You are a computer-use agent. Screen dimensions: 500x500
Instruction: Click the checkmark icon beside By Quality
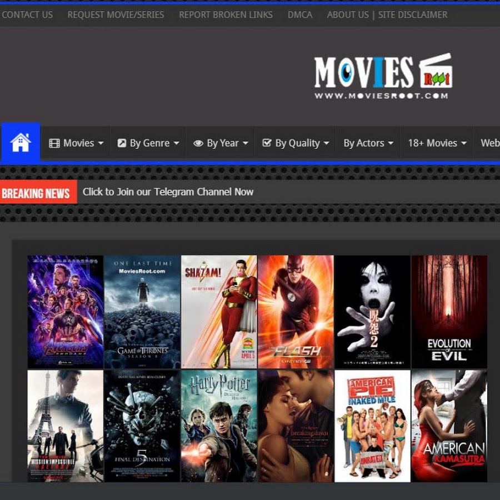pyautogui.click(x=267, y=143)
